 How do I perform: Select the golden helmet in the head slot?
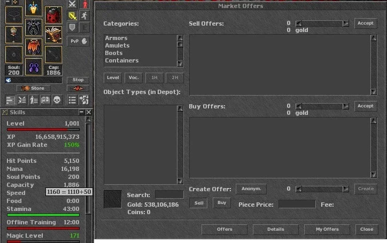(x=34, y=8)
